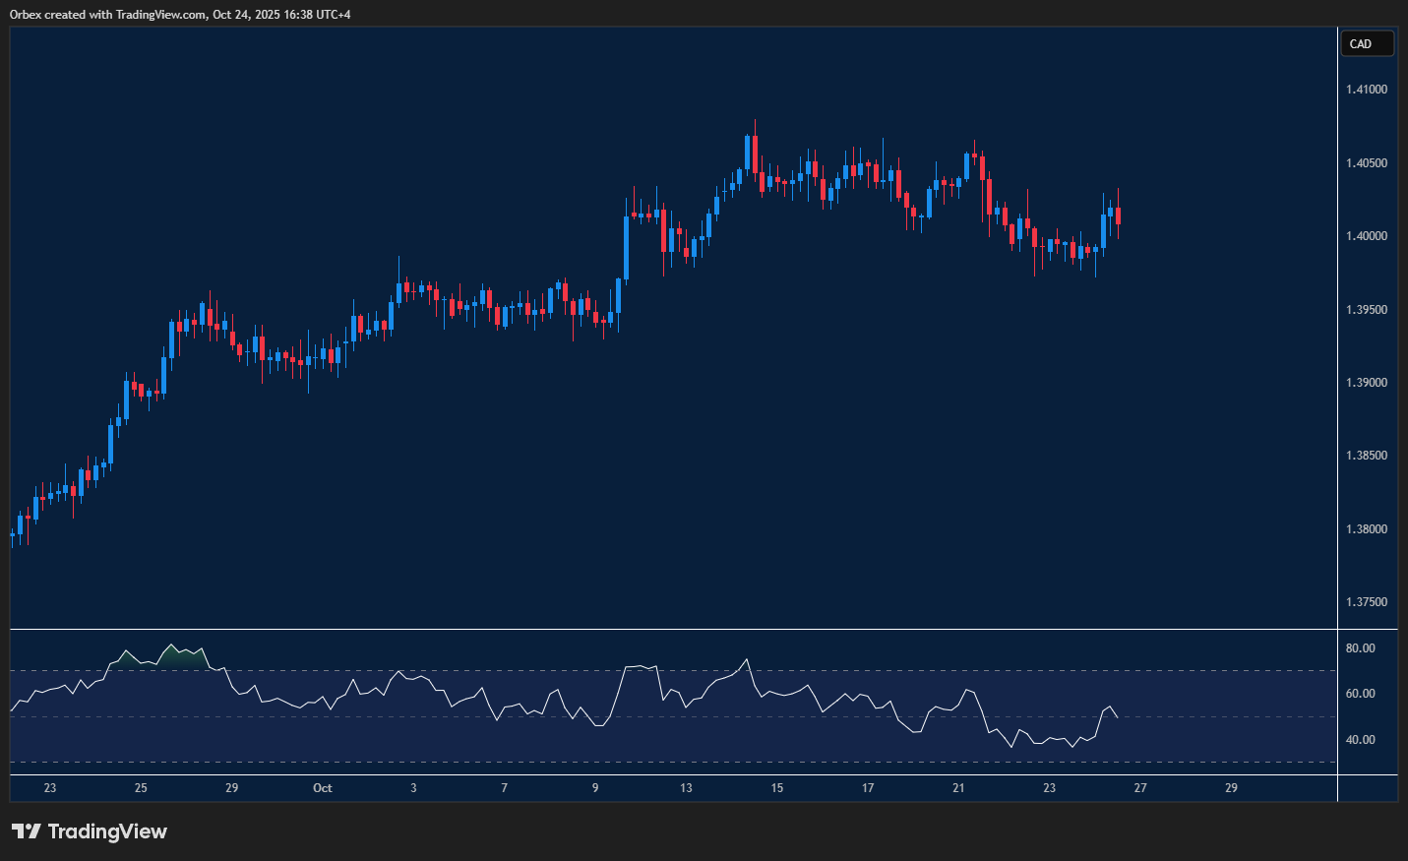This screenshot has width=1408, height=861.
Task: Click the 80.00 RSI scale label
Action: (x=1361, y=648)
